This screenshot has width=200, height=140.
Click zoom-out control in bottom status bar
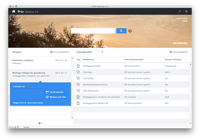[x=13, y=127]
